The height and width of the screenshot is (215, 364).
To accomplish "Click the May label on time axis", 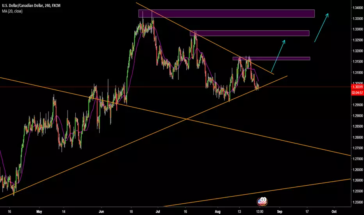I will (39, 212).
